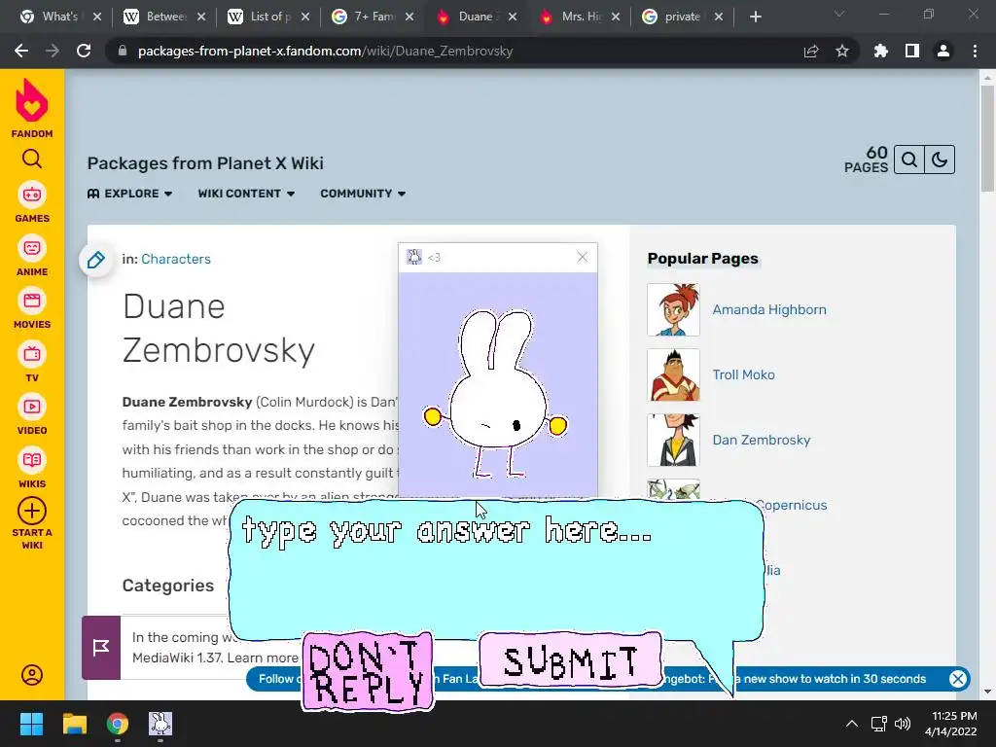Switch to the private Google tab
This screenshot has width=996, height=747.
683,17
